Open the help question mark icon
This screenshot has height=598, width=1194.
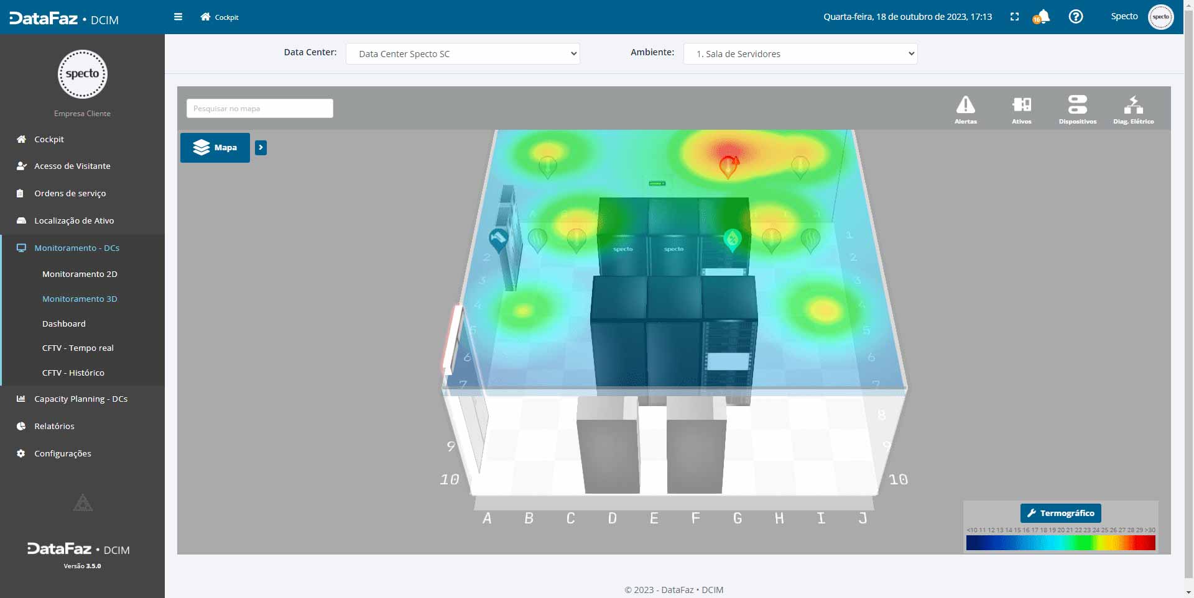[1075, 17]
